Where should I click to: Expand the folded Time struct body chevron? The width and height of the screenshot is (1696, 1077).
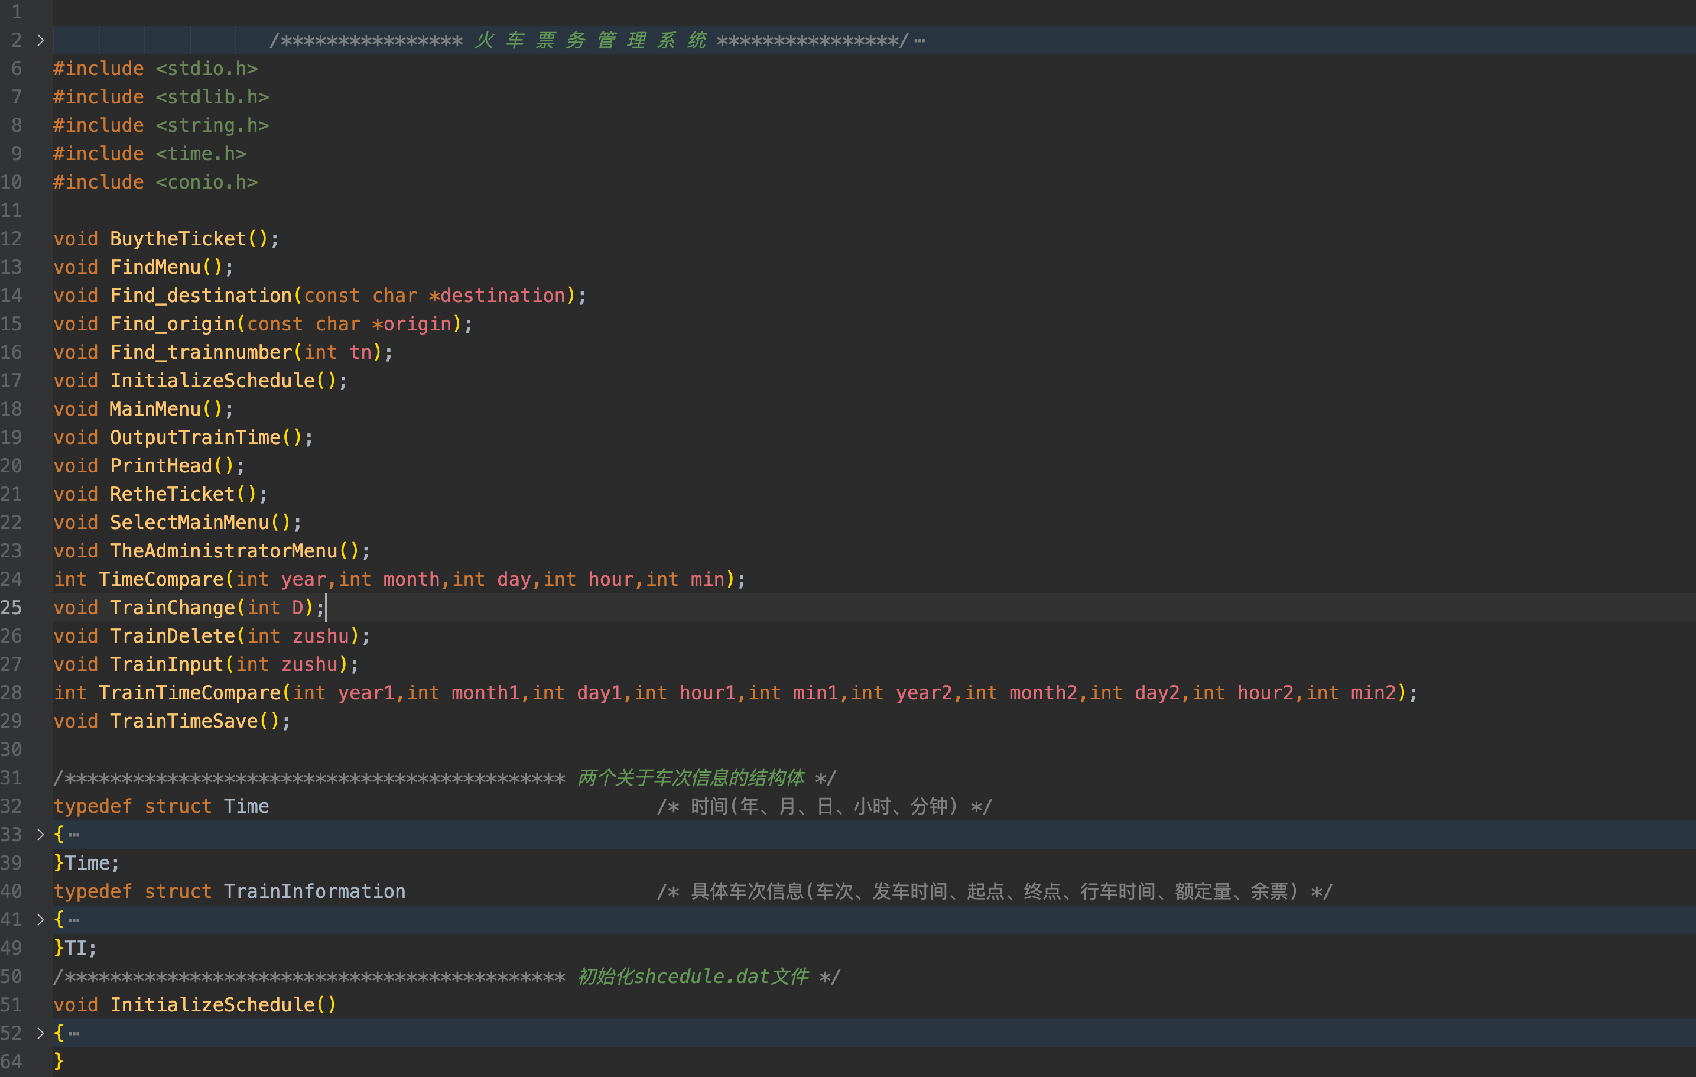40,835
